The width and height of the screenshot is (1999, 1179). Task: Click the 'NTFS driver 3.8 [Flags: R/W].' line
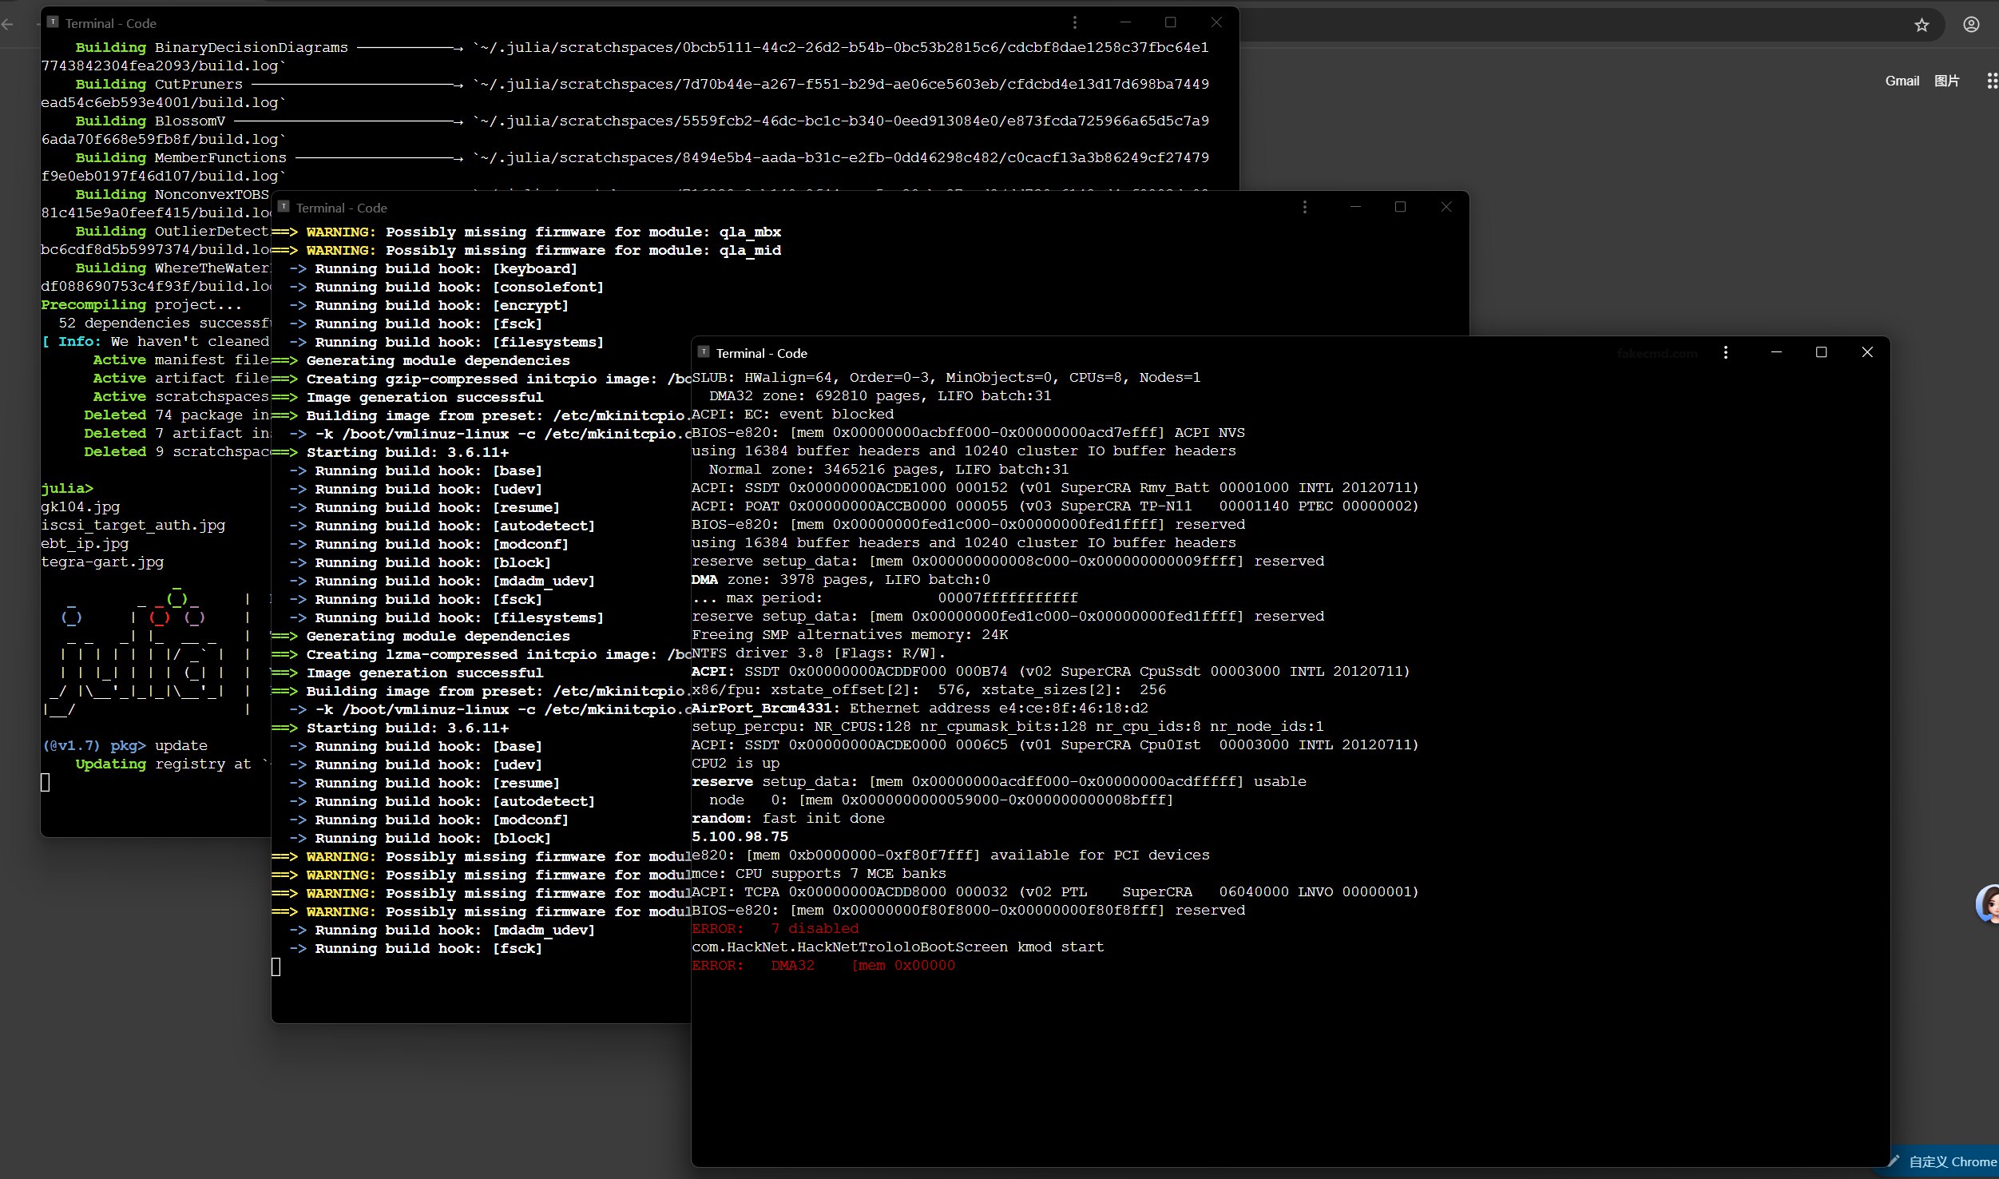(819, 653)
